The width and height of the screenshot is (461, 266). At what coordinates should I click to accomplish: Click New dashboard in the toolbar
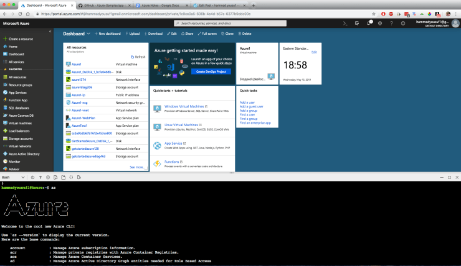pyautogui.click(x=109, y=34)
